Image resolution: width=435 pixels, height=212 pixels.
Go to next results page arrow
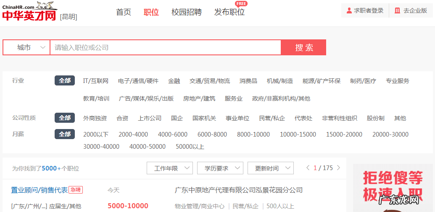pos(339,168)
